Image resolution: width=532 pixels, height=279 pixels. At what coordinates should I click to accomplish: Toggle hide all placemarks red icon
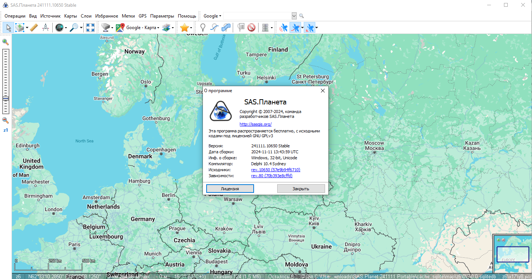click(x=251, y=27)
